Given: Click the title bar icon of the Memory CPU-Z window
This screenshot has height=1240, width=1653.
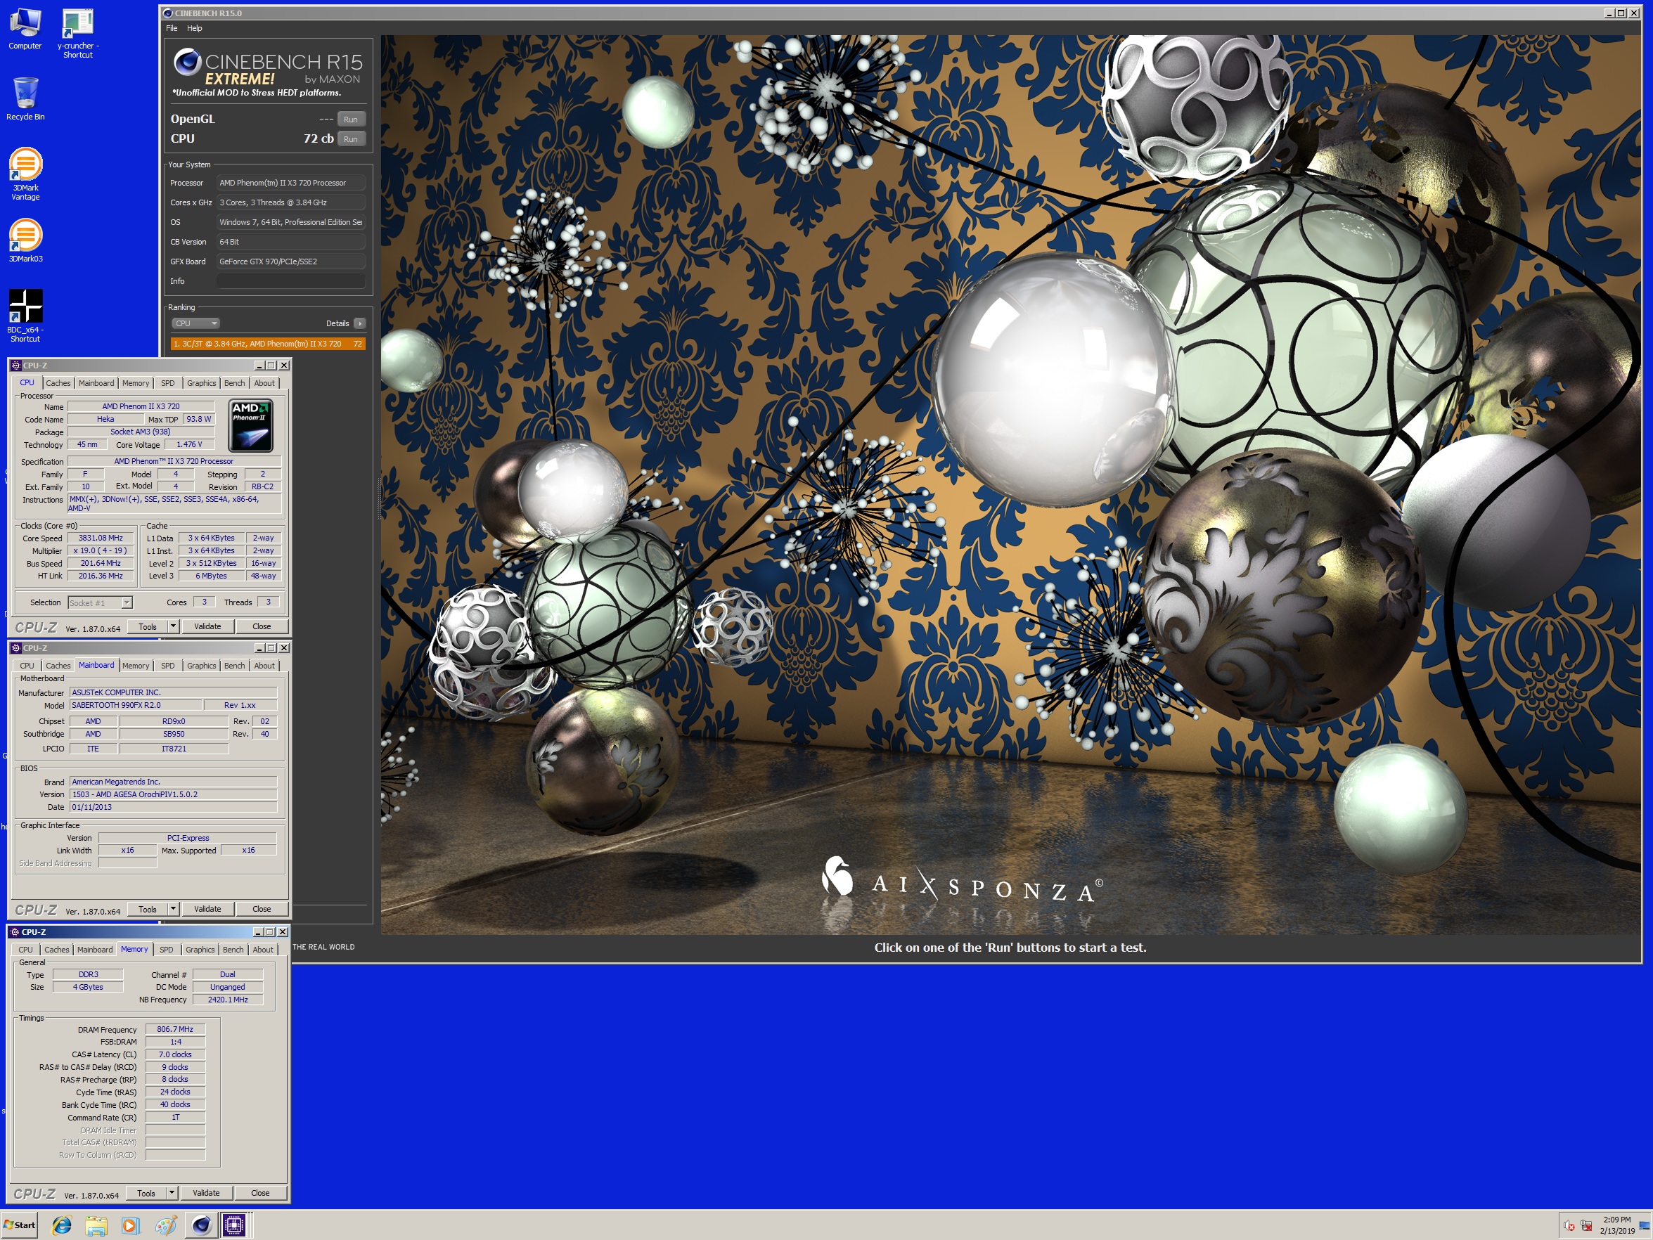Looking at the screenshot, I should (x=14, y=932).
